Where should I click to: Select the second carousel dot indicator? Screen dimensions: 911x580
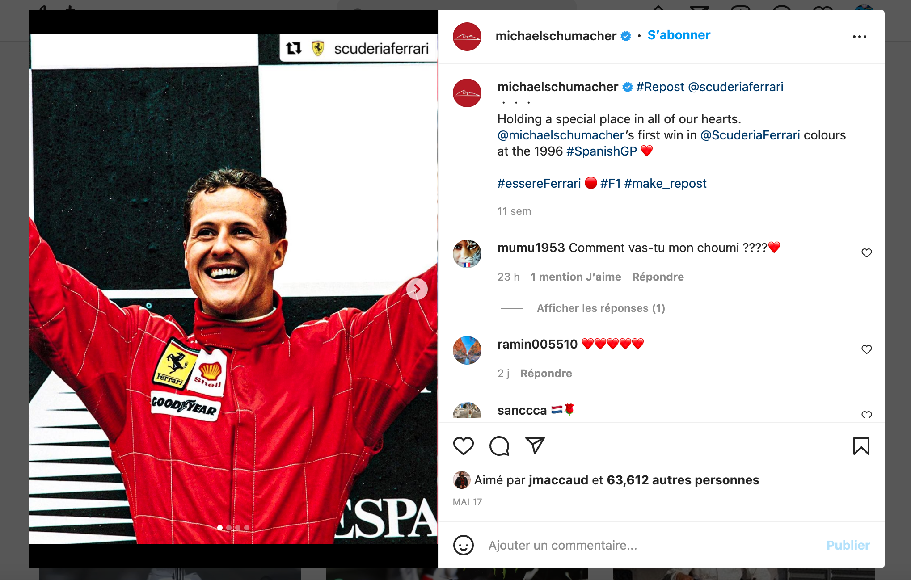[x=229, y=528]
